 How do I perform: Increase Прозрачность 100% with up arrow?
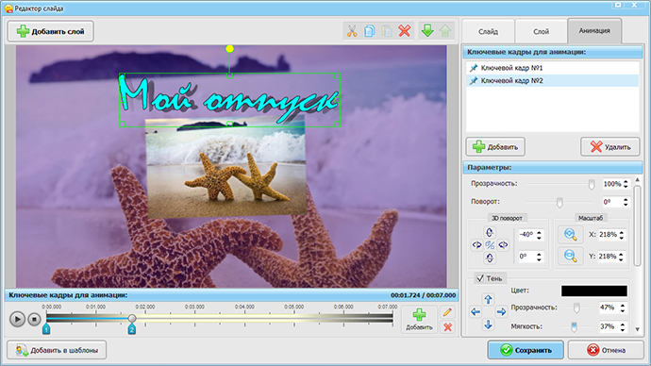(626, 182)
